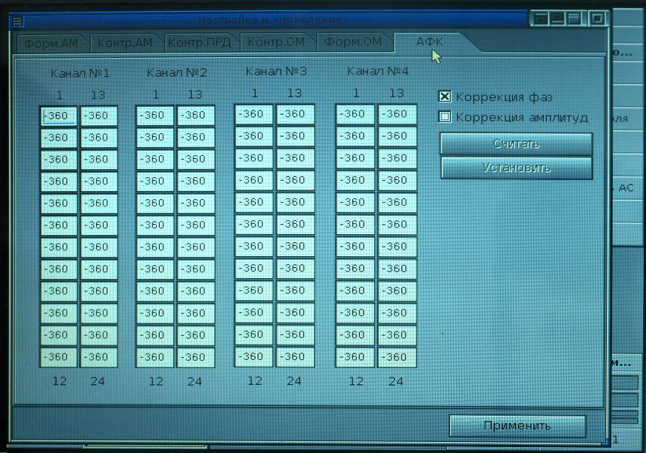The width and height of the screenshot is (646, 453).
Task: Click the Считать button
Action: [516, 143]
